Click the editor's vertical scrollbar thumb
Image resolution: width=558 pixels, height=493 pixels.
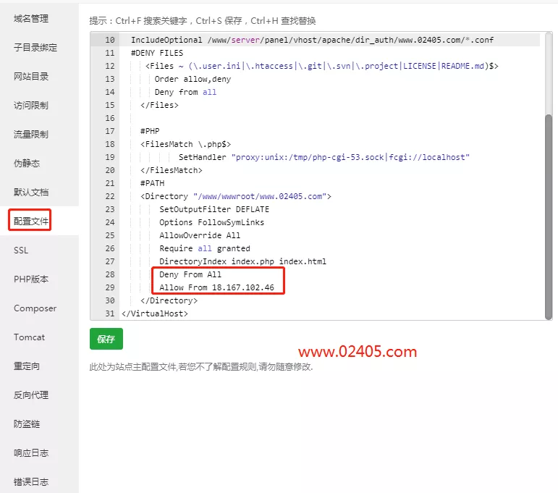[x=549, y=217]
